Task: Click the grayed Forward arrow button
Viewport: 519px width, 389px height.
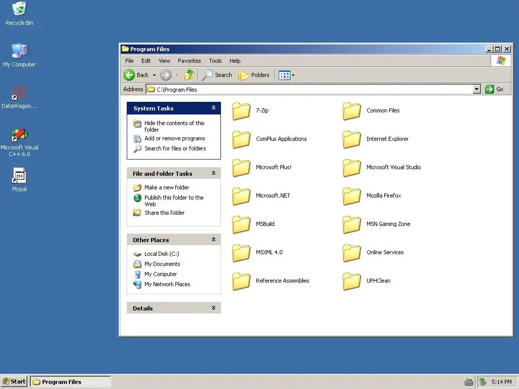Action: pyautogui.click(x=166, y=75)
